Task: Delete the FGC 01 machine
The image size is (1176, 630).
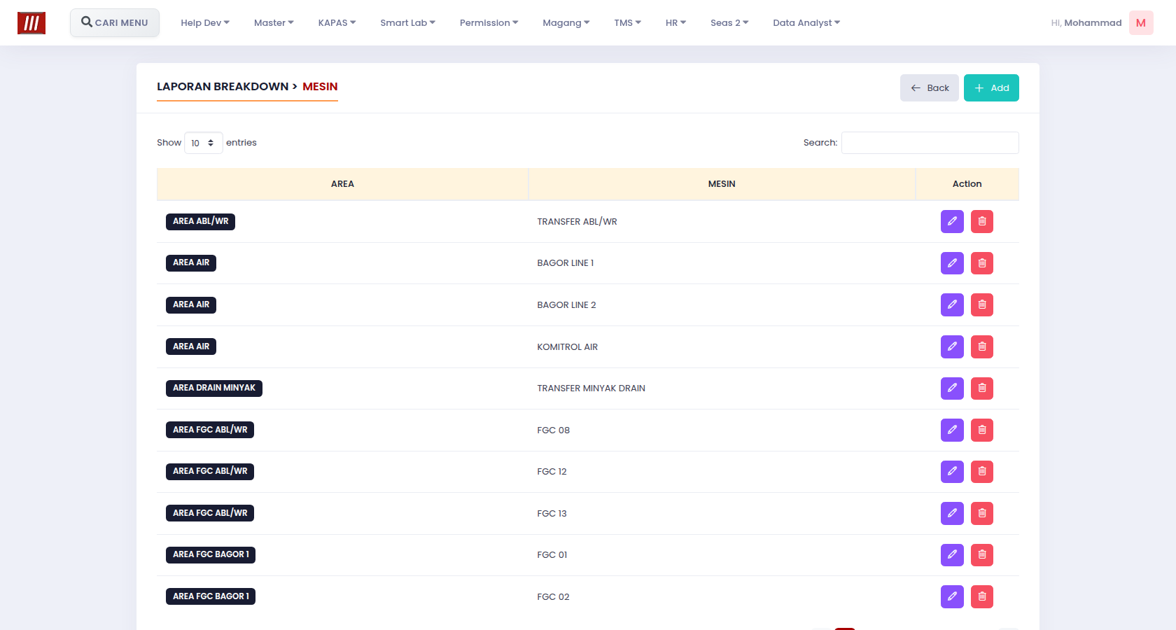Action: pyautogui.click(x=982, y=554)
